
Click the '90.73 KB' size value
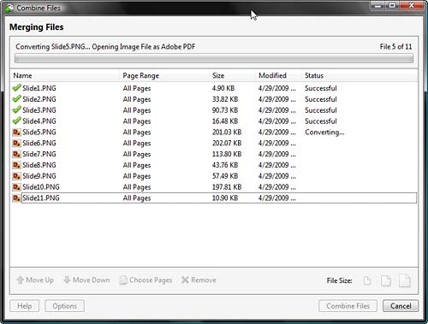[225, 110]
